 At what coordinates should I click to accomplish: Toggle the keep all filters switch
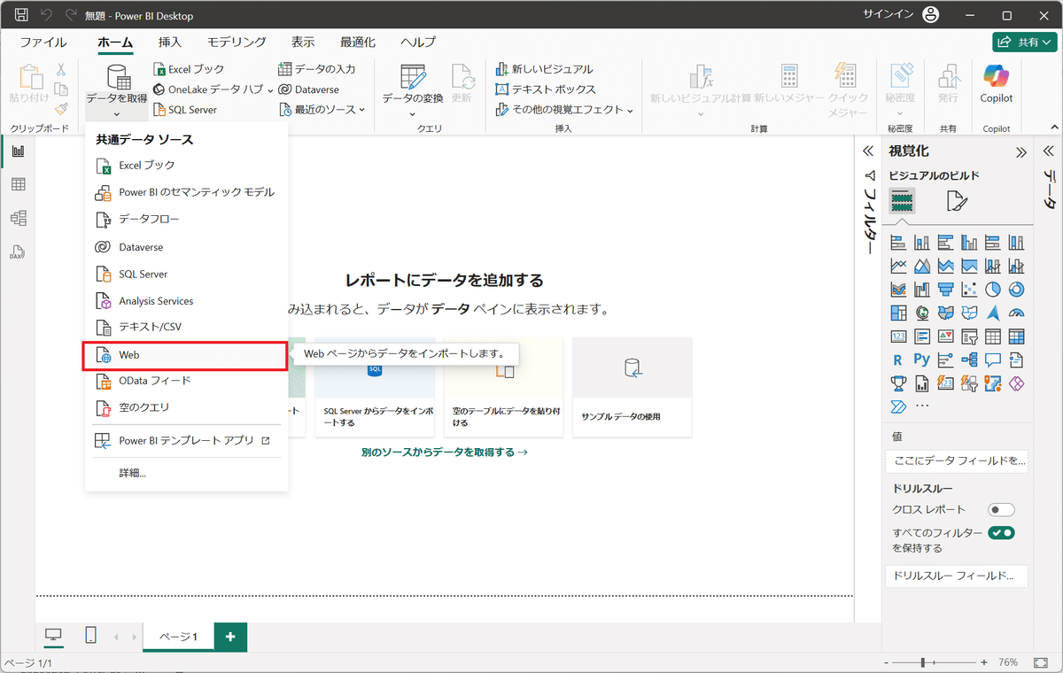(x=1002, y=533)
